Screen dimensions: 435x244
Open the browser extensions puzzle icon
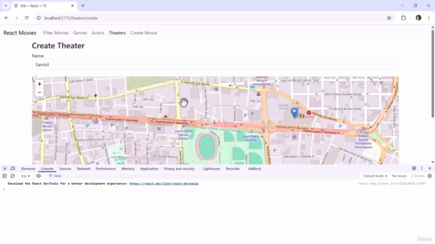(403, 18)
